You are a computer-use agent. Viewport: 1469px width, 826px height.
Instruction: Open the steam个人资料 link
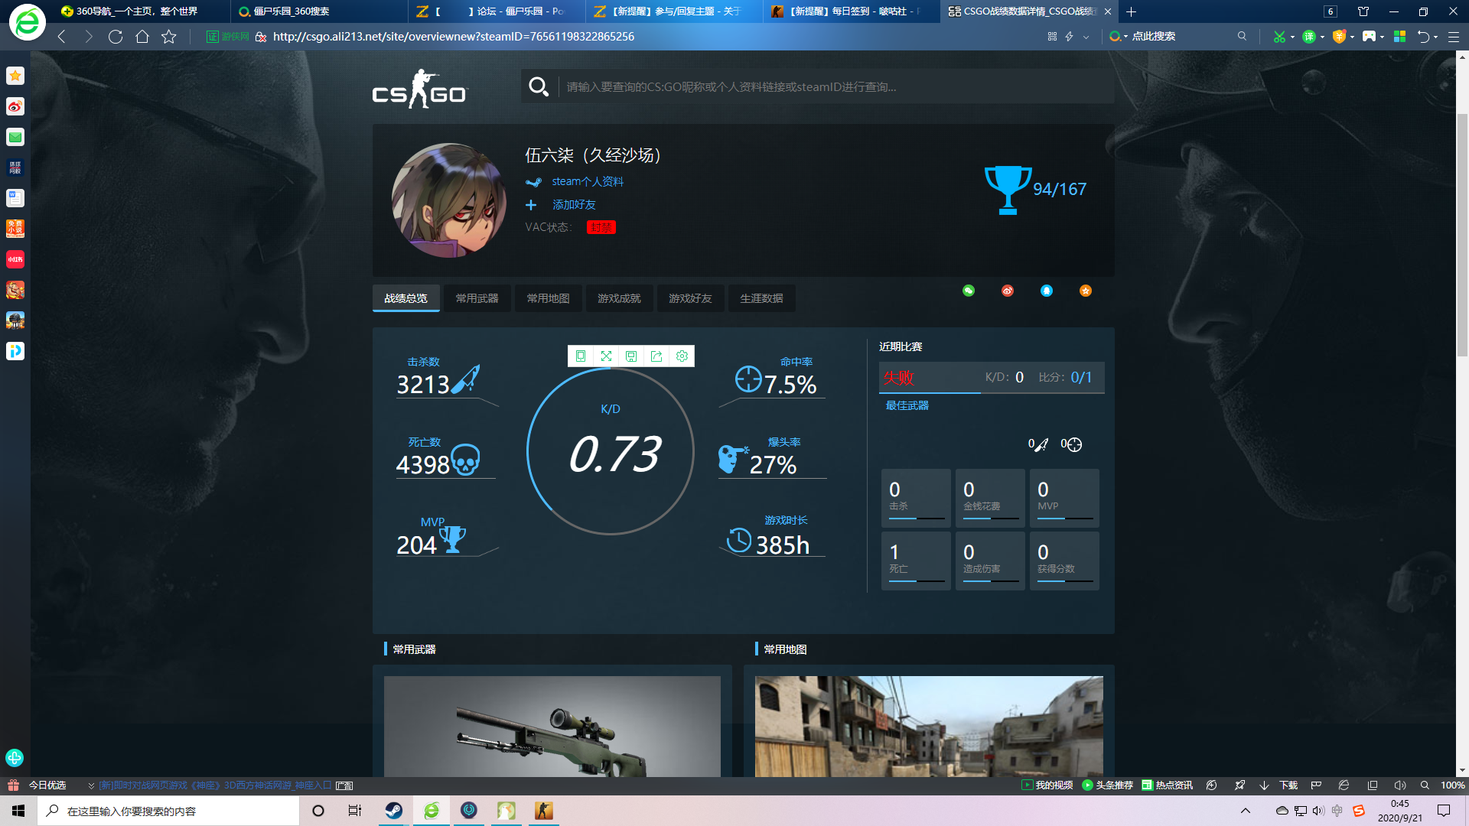(587, 181)
